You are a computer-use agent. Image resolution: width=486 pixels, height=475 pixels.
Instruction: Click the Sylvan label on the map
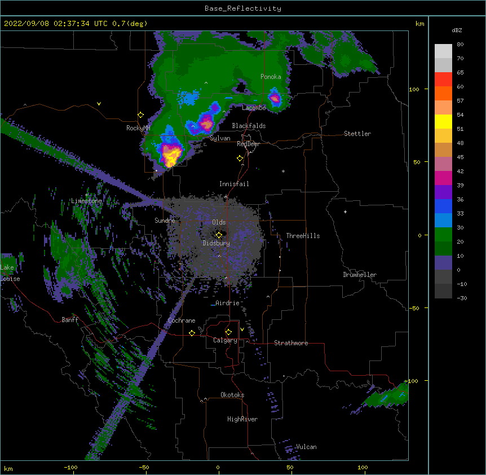[x=220, y=138]
